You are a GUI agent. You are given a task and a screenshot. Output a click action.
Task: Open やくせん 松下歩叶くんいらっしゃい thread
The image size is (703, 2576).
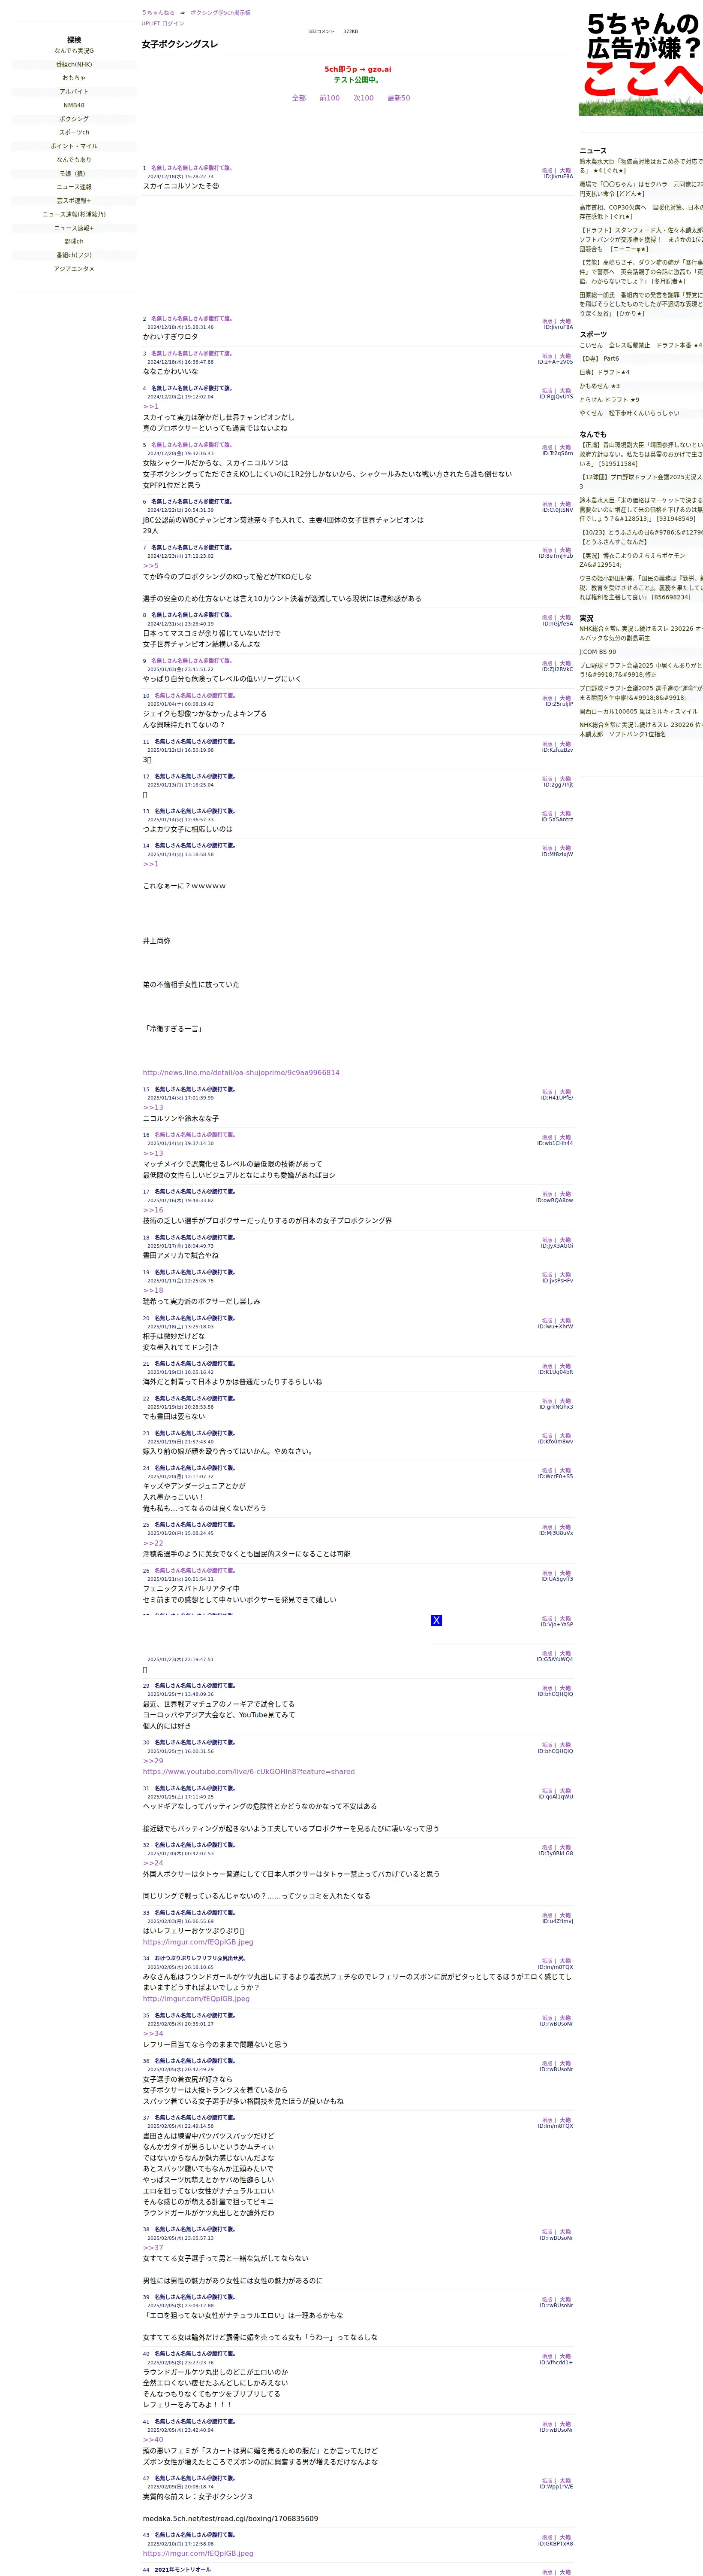click(629, 413)
